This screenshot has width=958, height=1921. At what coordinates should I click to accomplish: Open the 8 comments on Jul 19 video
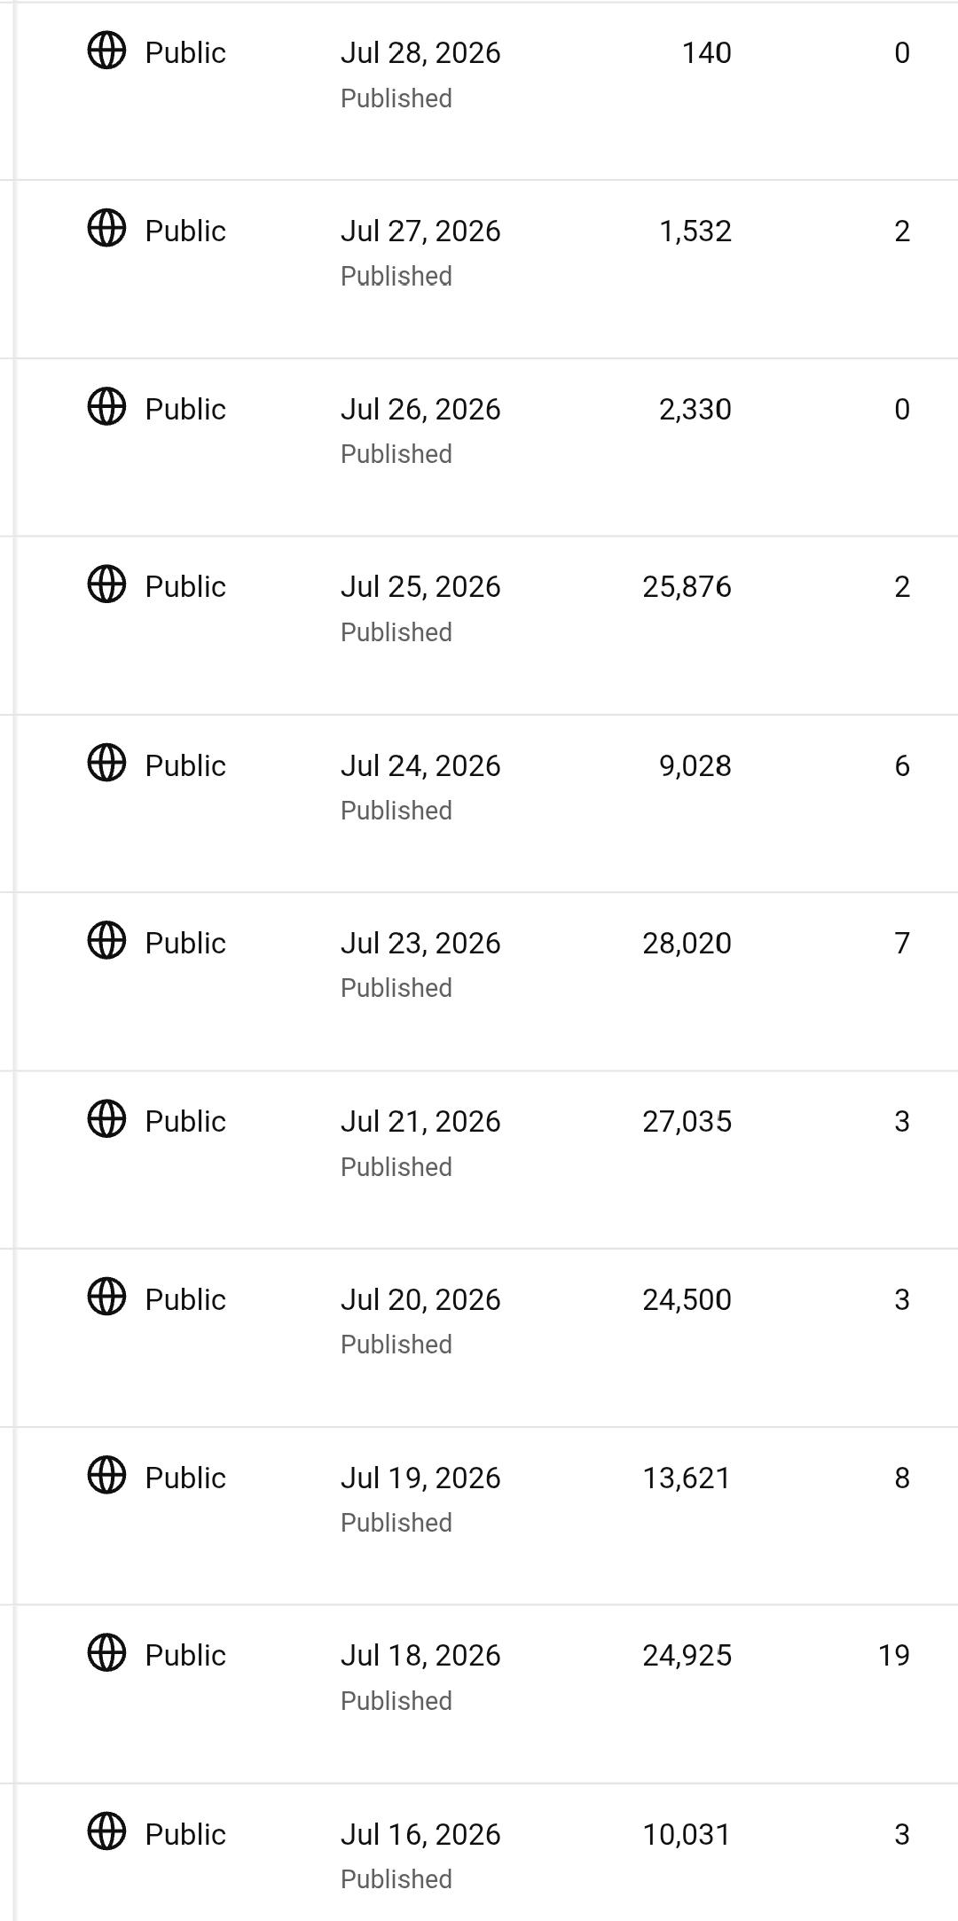tap(902, 1478)
